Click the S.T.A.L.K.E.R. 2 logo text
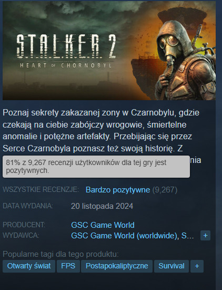The width and height of the screenshot is (222, 290). tap(66, 46)
